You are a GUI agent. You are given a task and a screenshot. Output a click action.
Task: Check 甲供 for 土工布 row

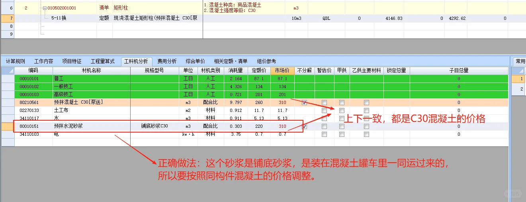click(342, 110)
